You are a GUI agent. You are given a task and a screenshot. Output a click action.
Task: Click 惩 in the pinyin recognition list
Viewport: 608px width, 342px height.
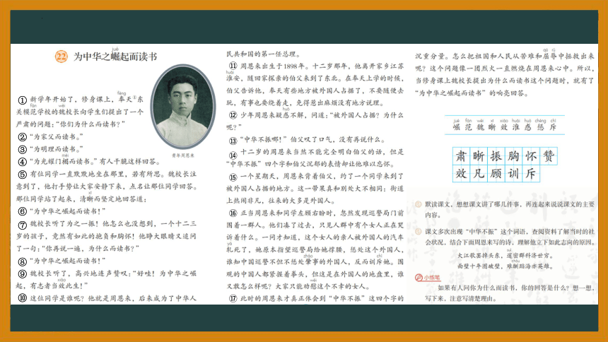point(541,127)
